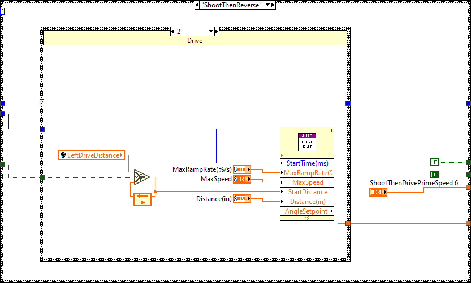Click the MaxRampRate(%/s) DBL terminal
This screenshot has height=283, width=471.
(242, 170)
